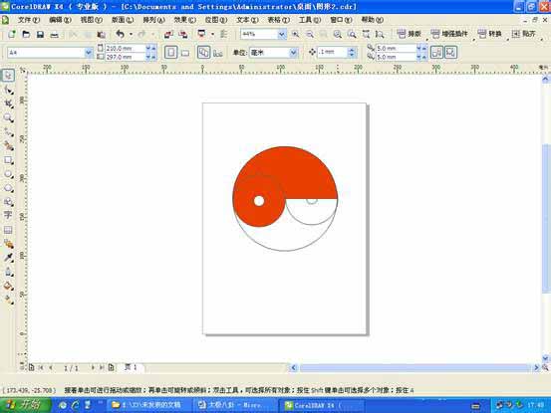Toggle landscape page orientation button
The width and height of the screenshot is (551, 413).
[185, 53]
